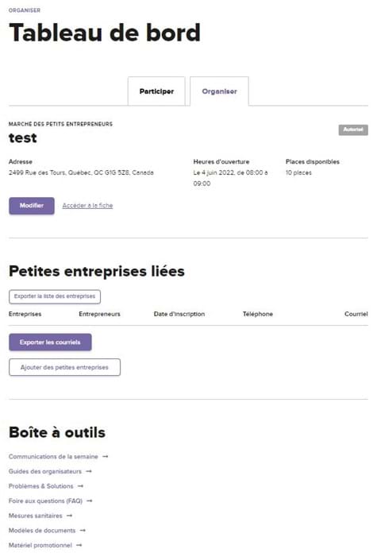Click the Exporter les courriels button
This screenshot has width=381, height=557.
coord(50,342)
